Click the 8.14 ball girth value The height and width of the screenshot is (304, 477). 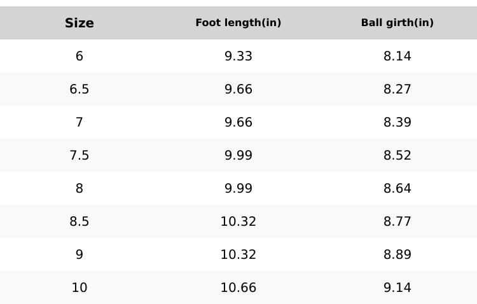(x=397, y=57)
